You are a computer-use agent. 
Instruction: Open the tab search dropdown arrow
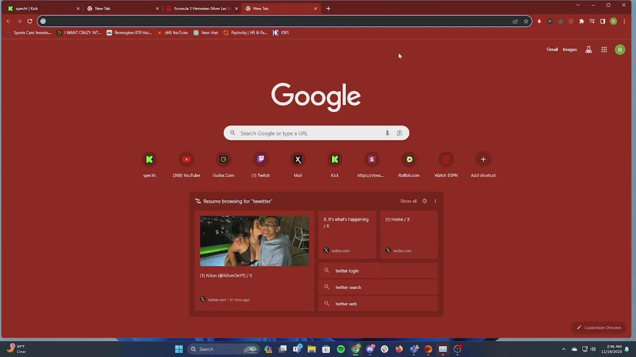578,5
